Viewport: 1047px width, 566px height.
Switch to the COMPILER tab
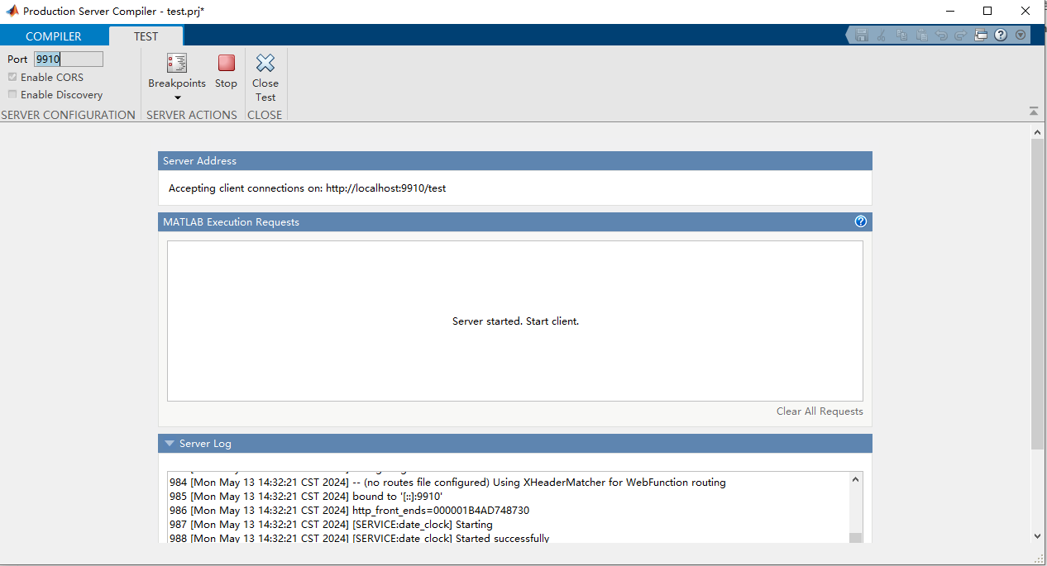pyautogui.click(x=54, y=36)
